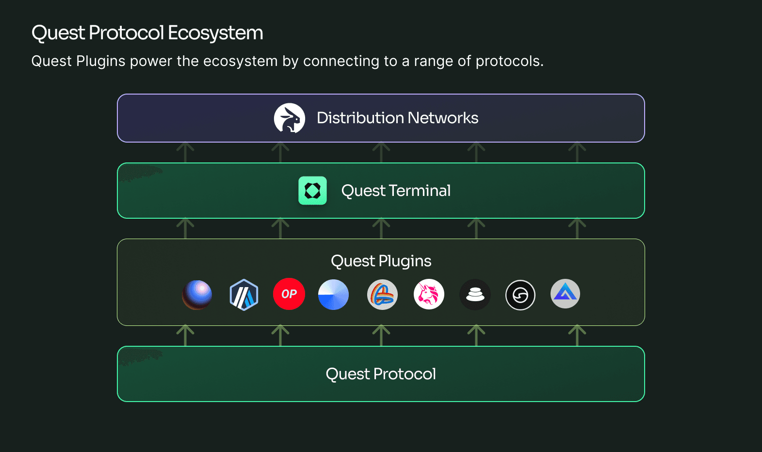
Task: Click the rainbow knot plugin icon
Action: click(x=382, y=294)
